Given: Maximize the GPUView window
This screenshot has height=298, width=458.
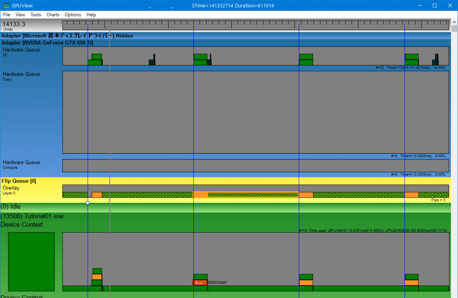Looking at the screenshot, I should pyautogui.click(x=434, y=5).
